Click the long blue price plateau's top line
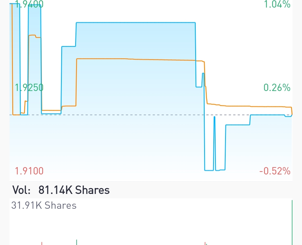 tap(136, 23)
